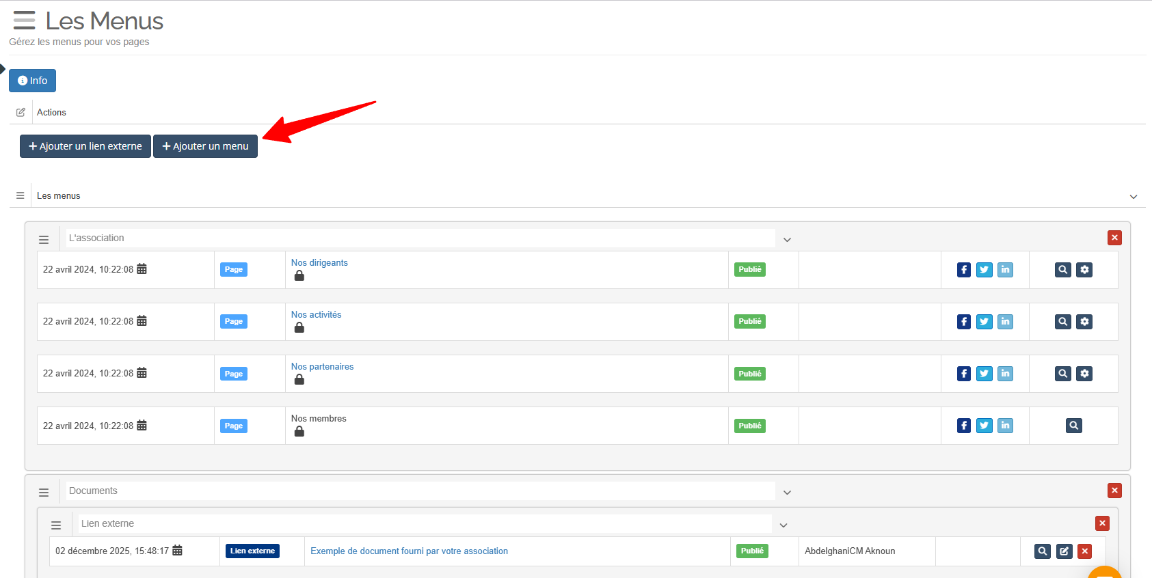
Task: Open Exemple de document fourni link
Action: tap(409, 551)
